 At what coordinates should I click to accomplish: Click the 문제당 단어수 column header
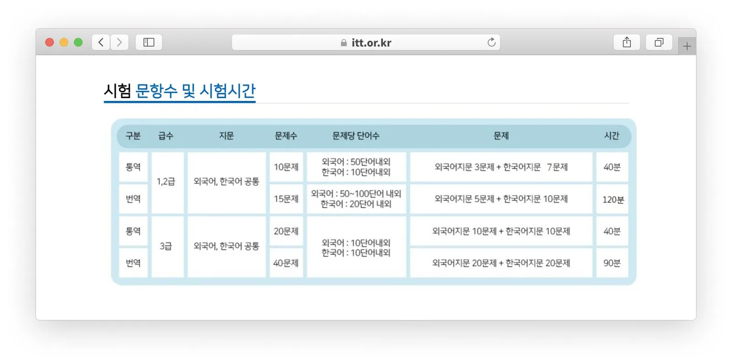(356, 136)
